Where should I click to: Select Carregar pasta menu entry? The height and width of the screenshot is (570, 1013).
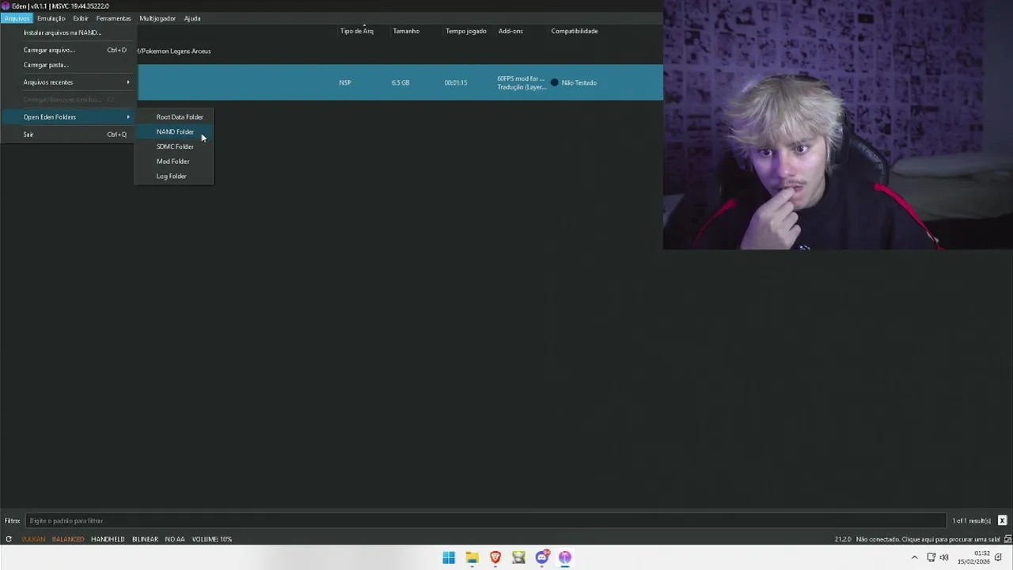(x=67, y=65)
